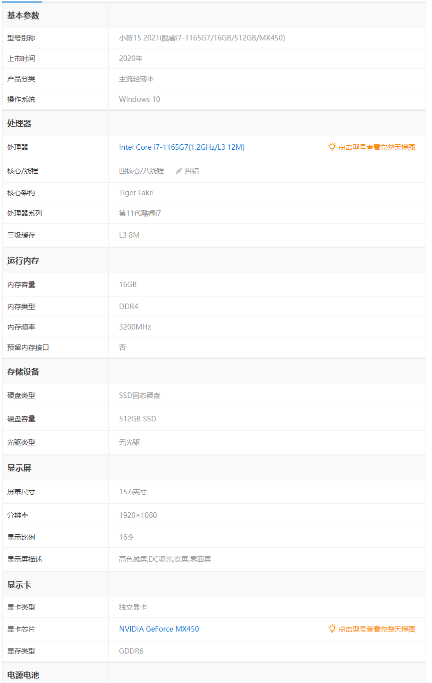
Task: Click the 分辨率 row label
Action: click(x=17, y=515)
